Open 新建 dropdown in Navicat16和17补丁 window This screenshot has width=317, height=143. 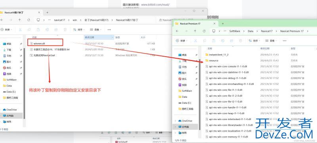[6, 29]
